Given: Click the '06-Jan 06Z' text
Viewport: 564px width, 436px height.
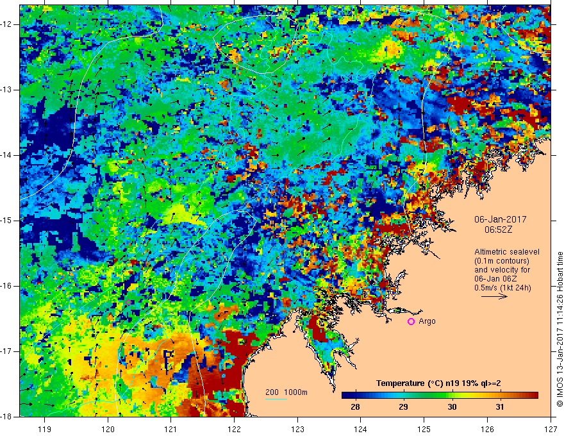Looking at the screenshot, I should [x=497, y=279].
